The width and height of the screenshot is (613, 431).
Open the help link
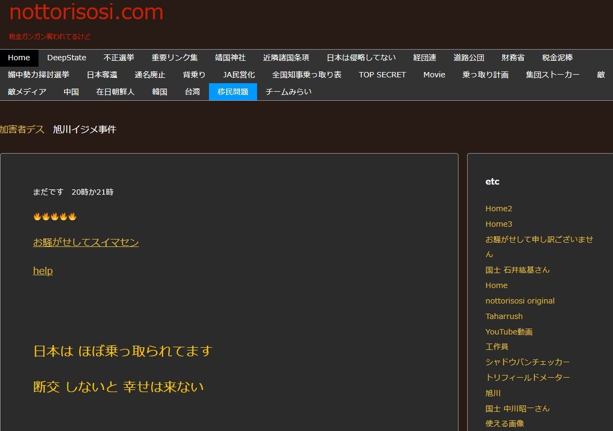click(43, 271)
